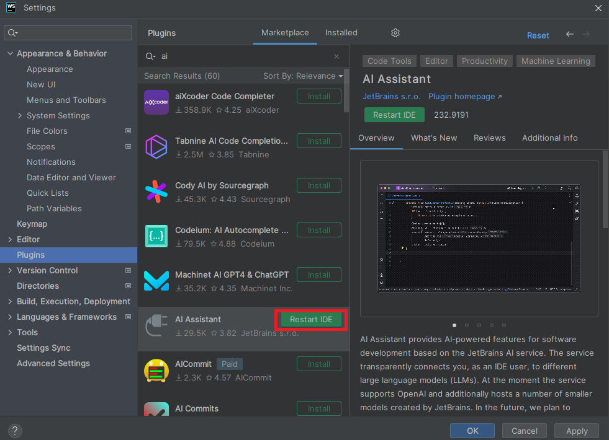The width and height of the screenshot is (609, 440).
Task: Click the plugin list scrollbar
Action: (346, 90)
